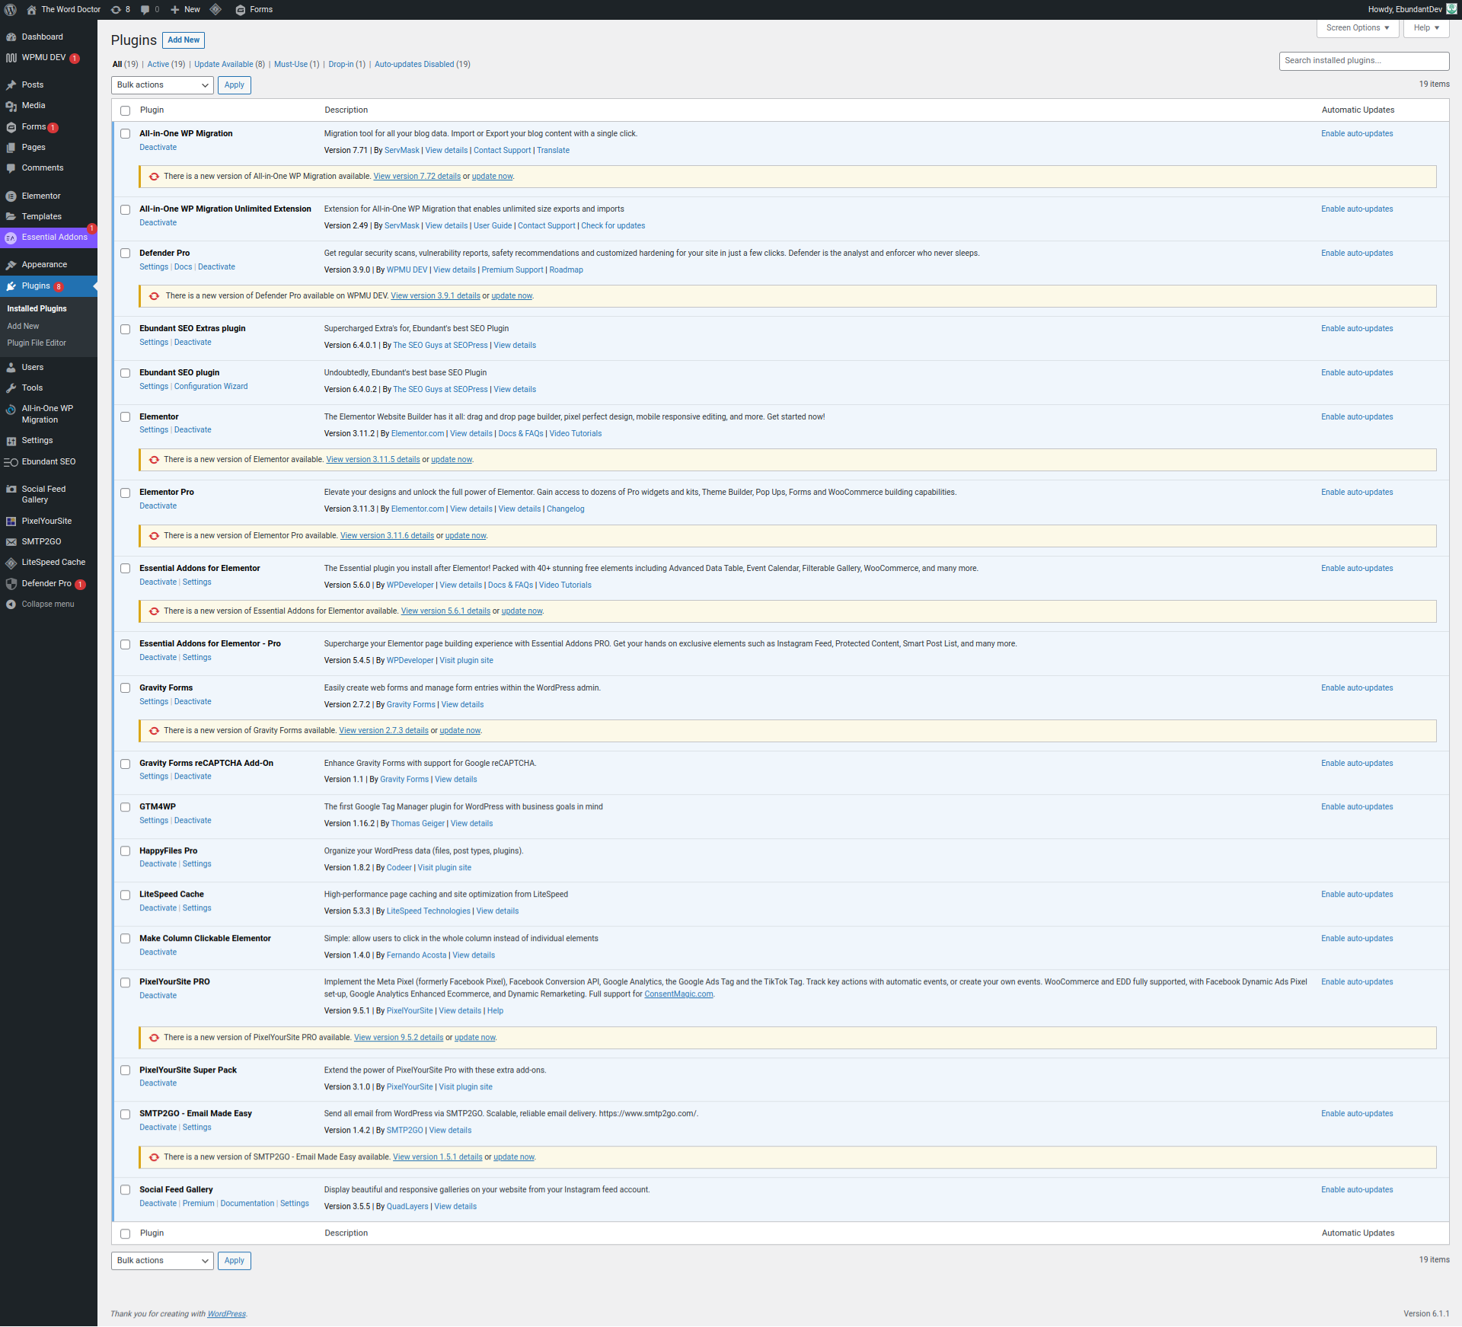Open the top Bulk actions dropdown
The image size is (1462, 1327).
point(162,85)
